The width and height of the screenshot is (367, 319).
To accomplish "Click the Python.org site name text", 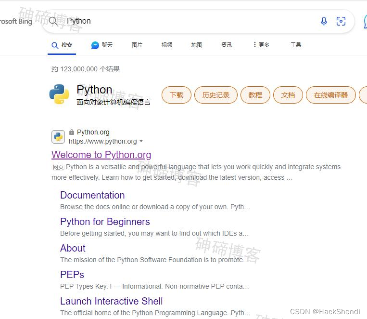I will coord(93,133).
